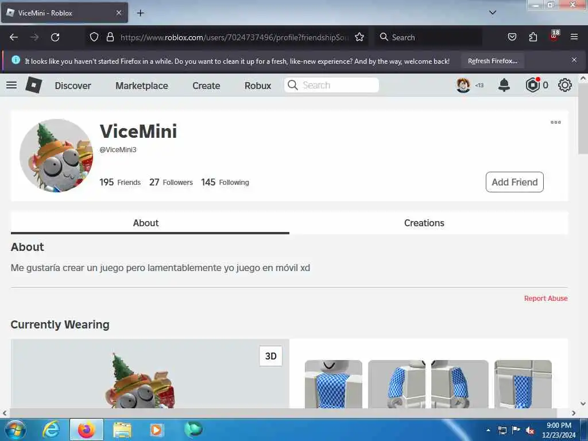Open the notifications bell
This screenshot has height=441, width=588.
tap(504, 85)
